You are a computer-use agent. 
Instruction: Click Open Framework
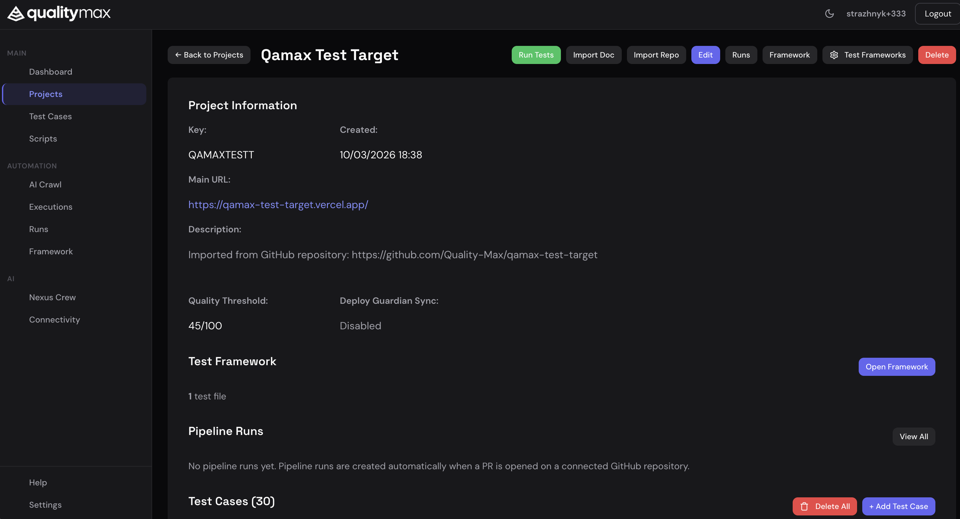point(897,366)
